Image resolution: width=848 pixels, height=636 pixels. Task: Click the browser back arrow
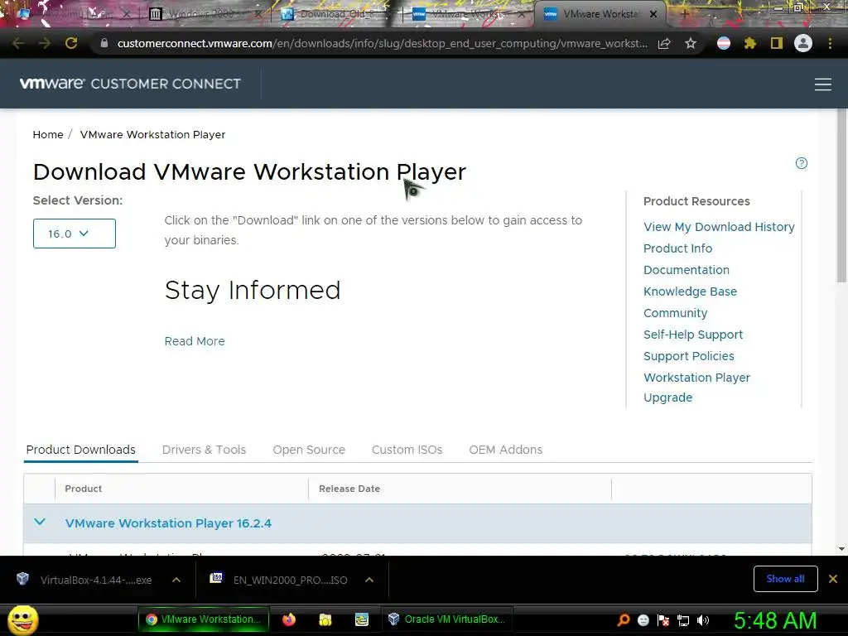(18, 43)
